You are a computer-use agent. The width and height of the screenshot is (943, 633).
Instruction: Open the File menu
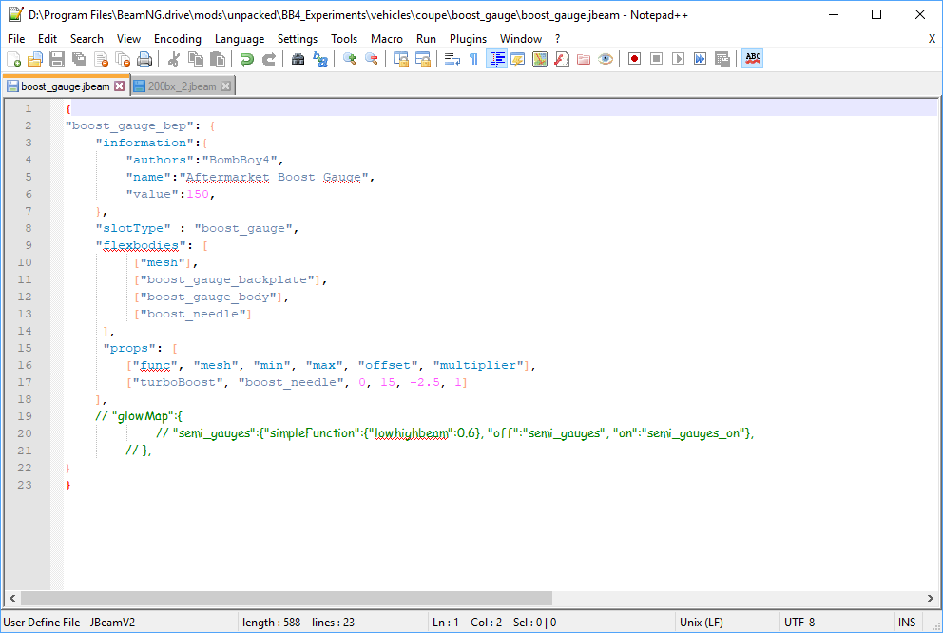16,38
